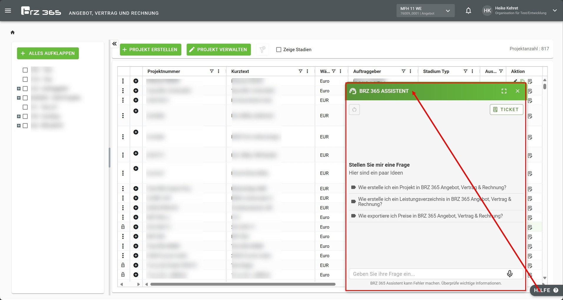Expand the BRZ 365 Assistent to fullscreen
Image resolution: width=563 pixels, height=300 pixels.
[x=504, y=91]
